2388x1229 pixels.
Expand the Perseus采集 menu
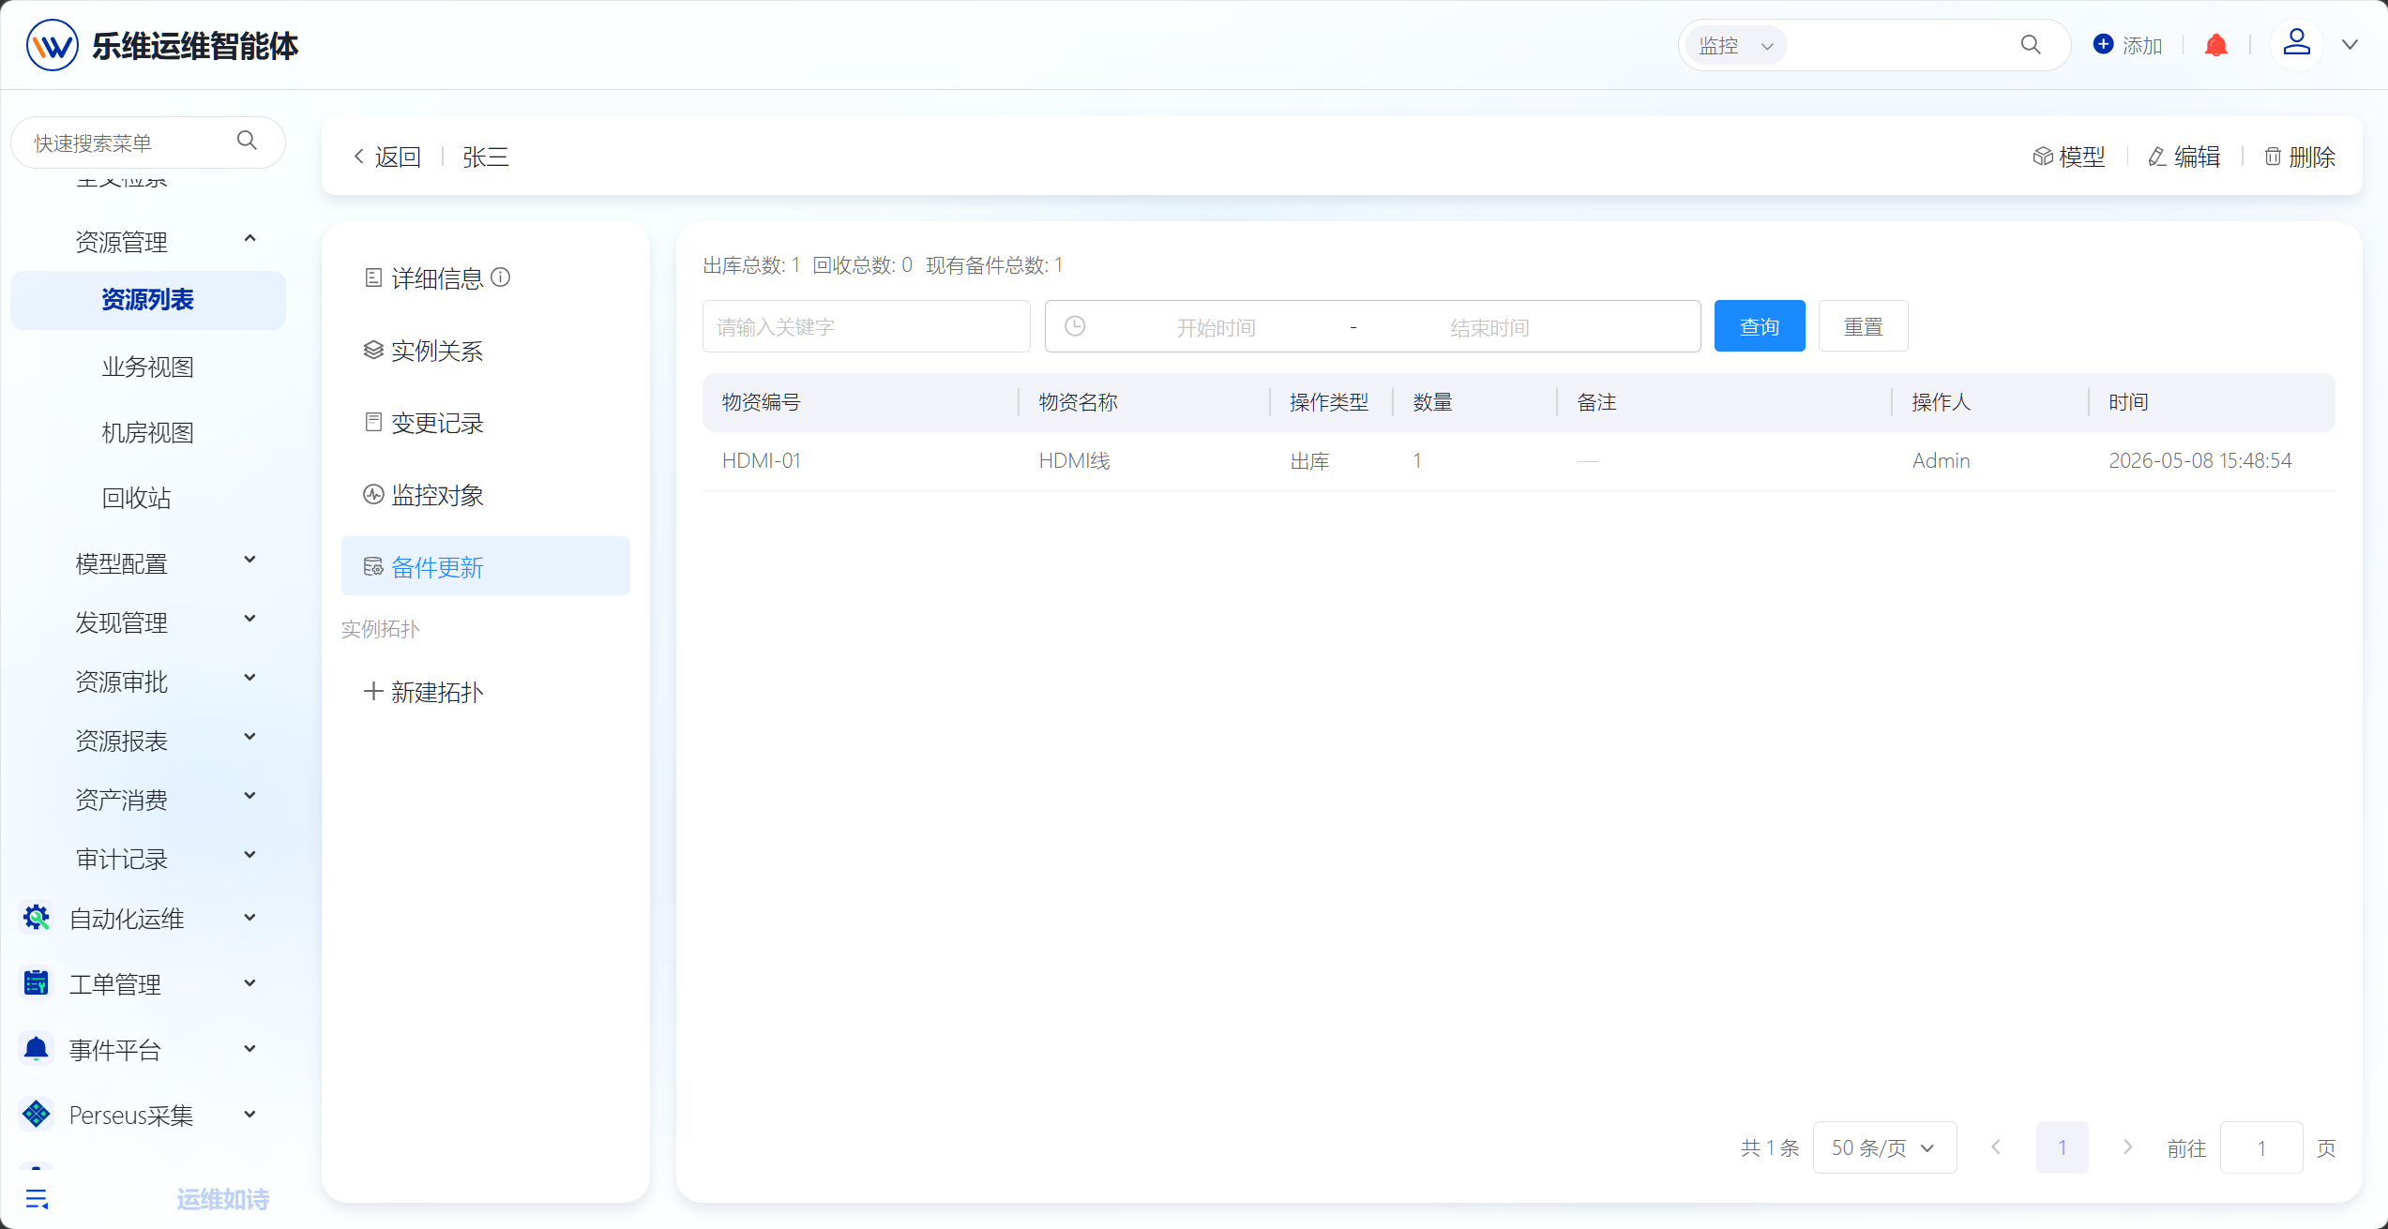point(249,1115)
